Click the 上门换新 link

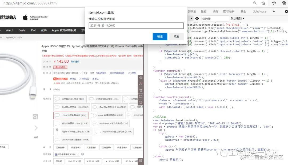pyautogui.click(x=132, y=73)
